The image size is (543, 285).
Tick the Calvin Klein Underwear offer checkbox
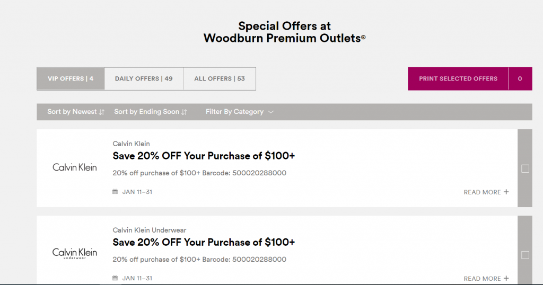pyautogui.click(x=525, y=255)
